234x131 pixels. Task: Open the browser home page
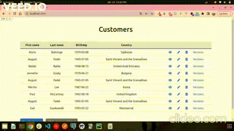[20, 14]
